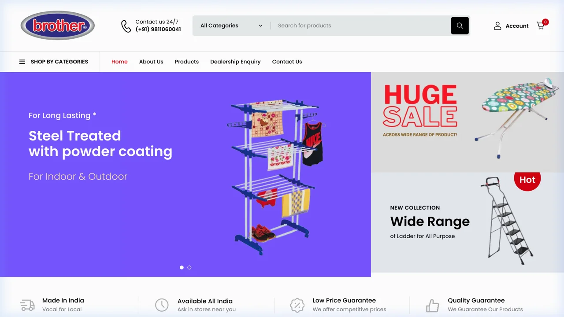Go to the Home menu item

[x=119, y=62]
